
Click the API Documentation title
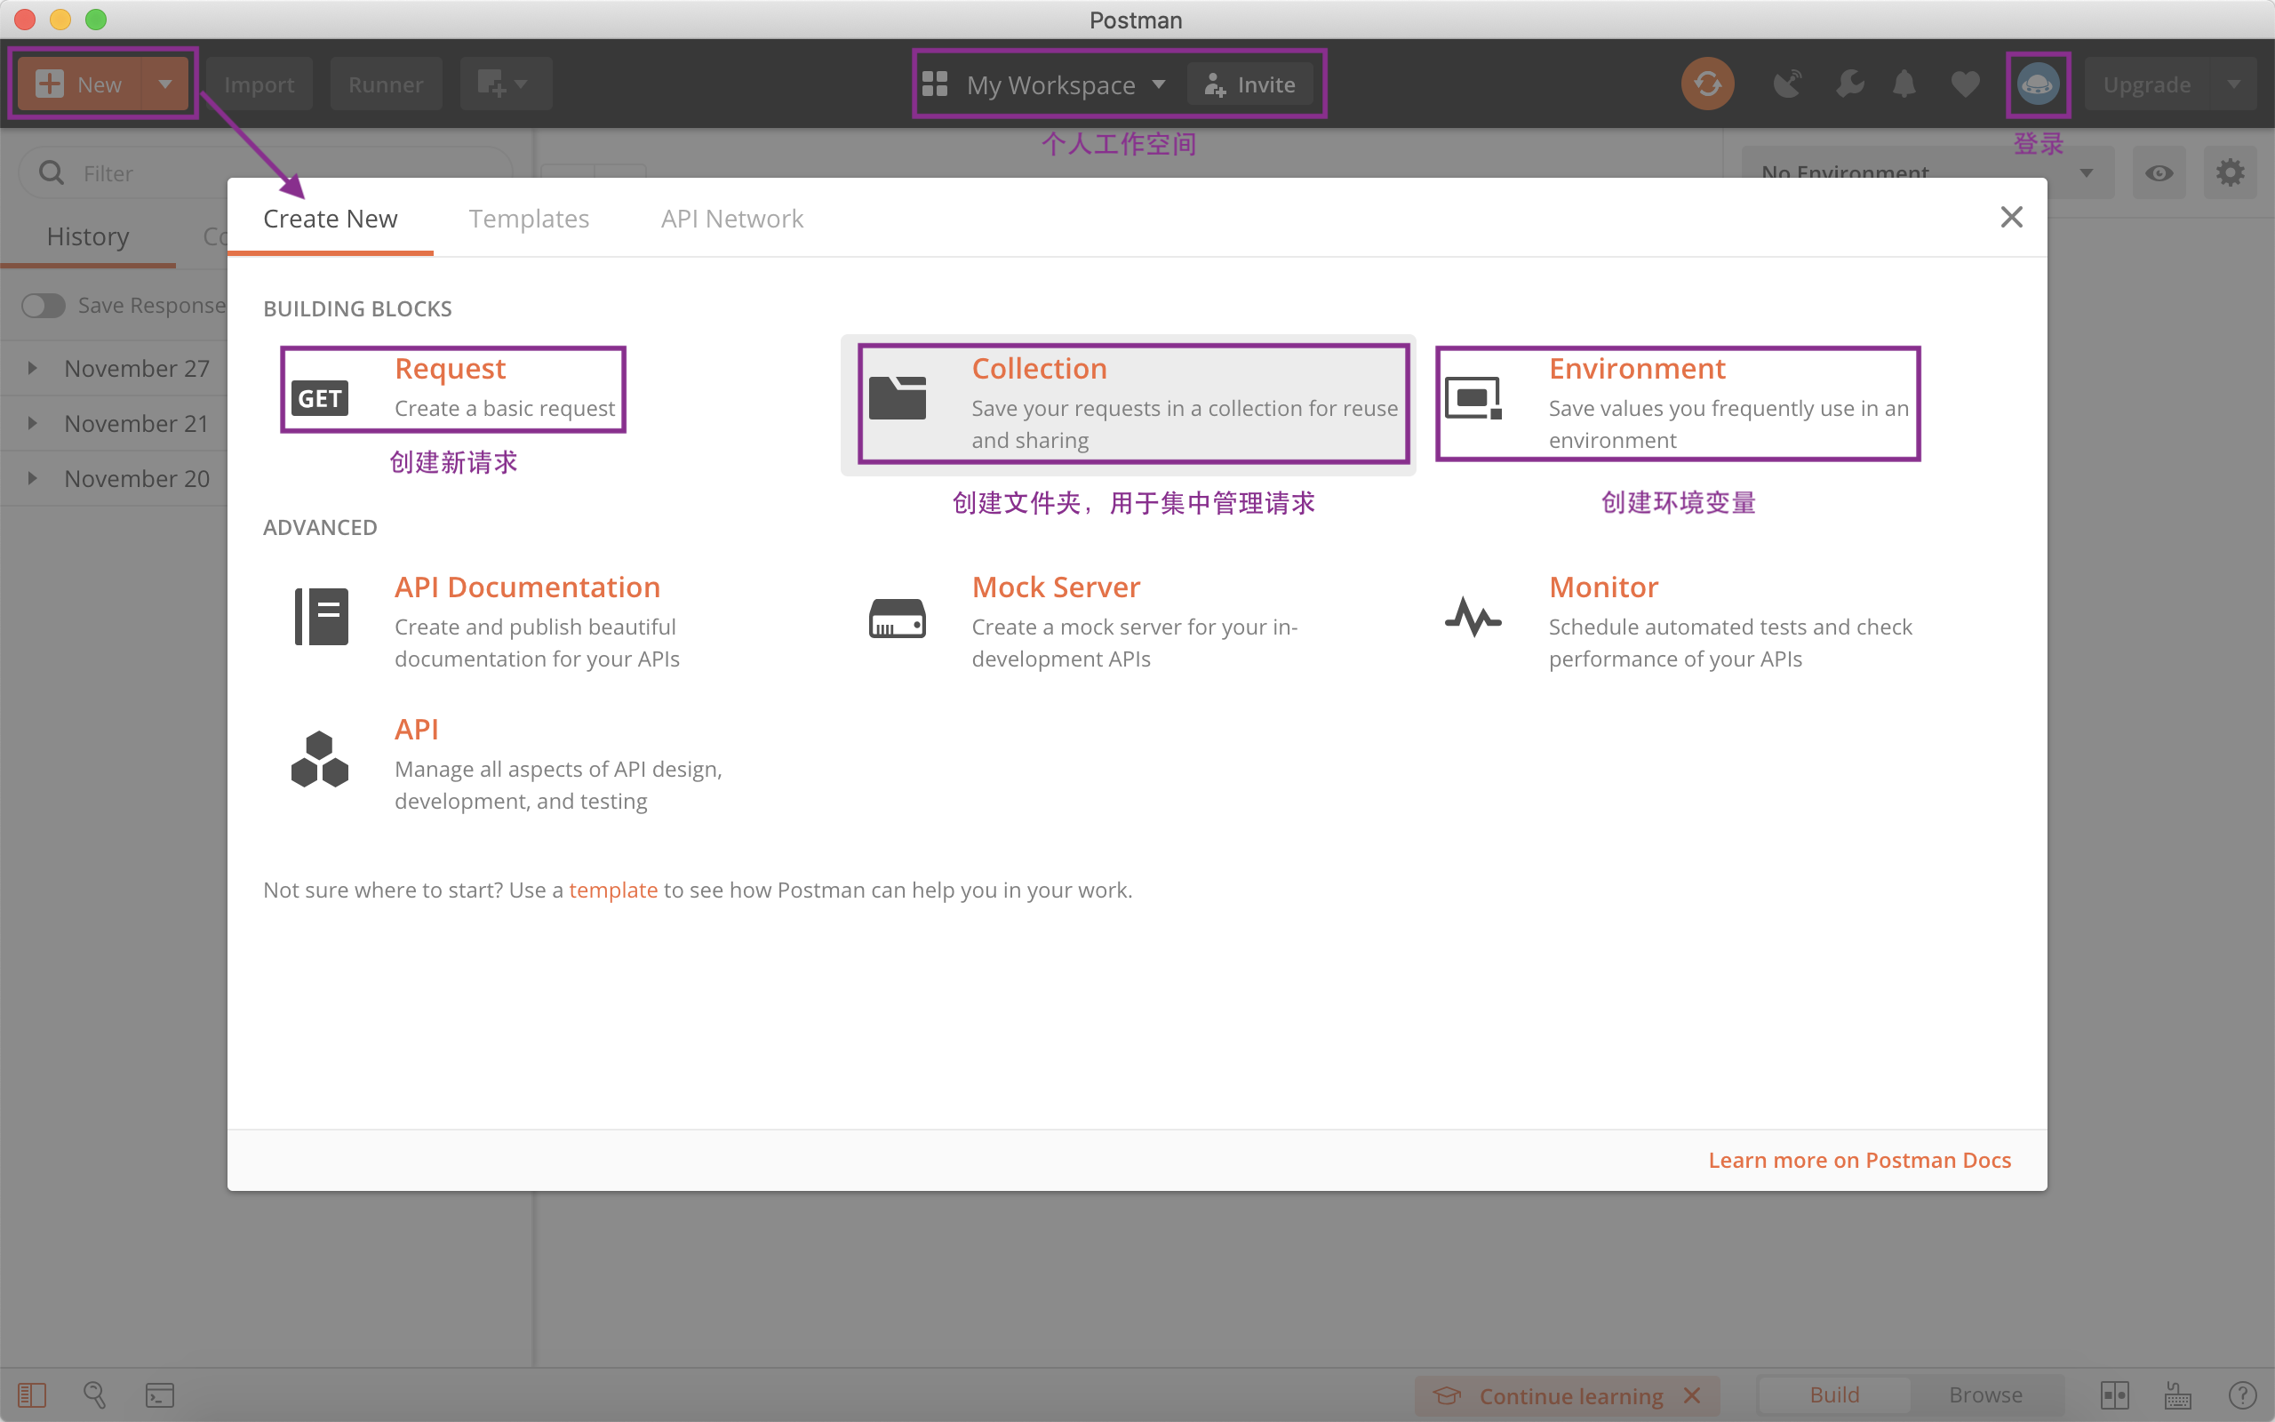(526, 587)
